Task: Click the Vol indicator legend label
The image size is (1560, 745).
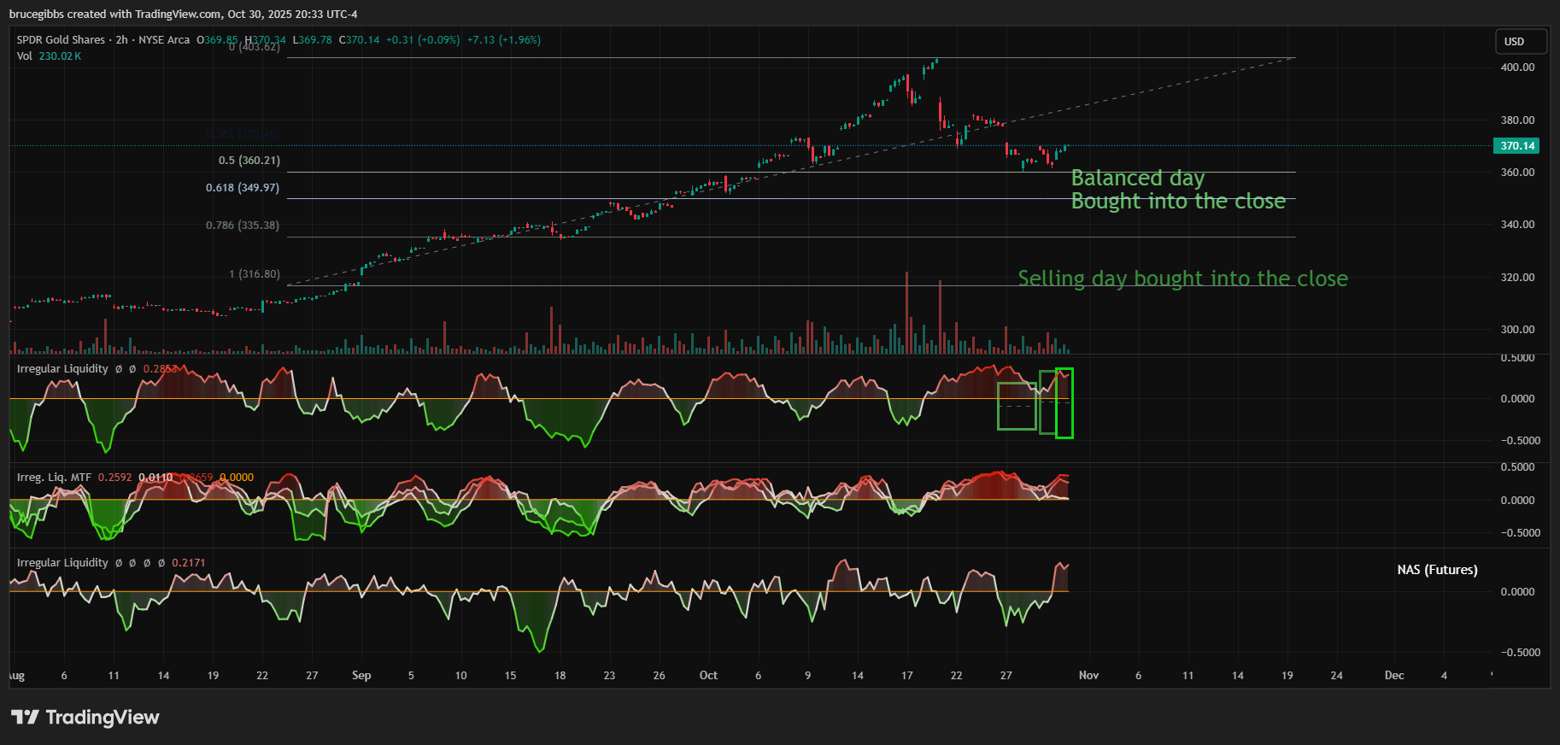Action: point(25,56)
